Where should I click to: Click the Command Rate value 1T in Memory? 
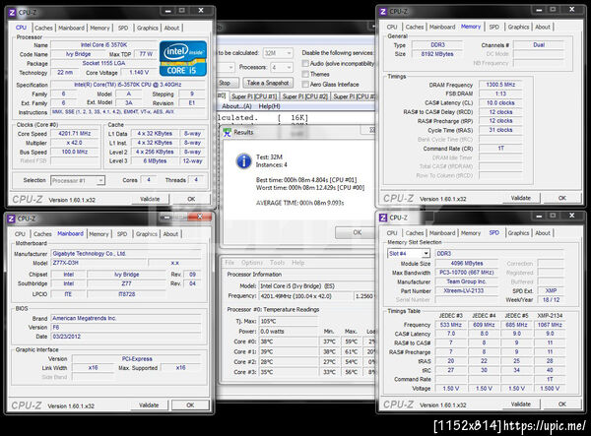500,149
